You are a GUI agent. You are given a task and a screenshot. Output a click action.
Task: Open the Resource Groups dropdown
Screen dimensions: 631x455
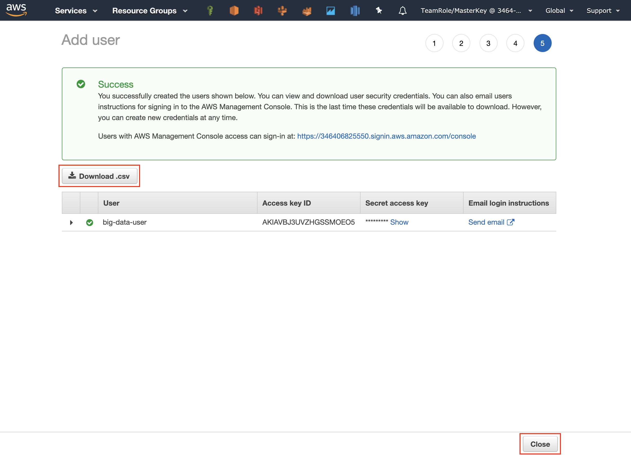pyautogui.click(x=150, y=11)
